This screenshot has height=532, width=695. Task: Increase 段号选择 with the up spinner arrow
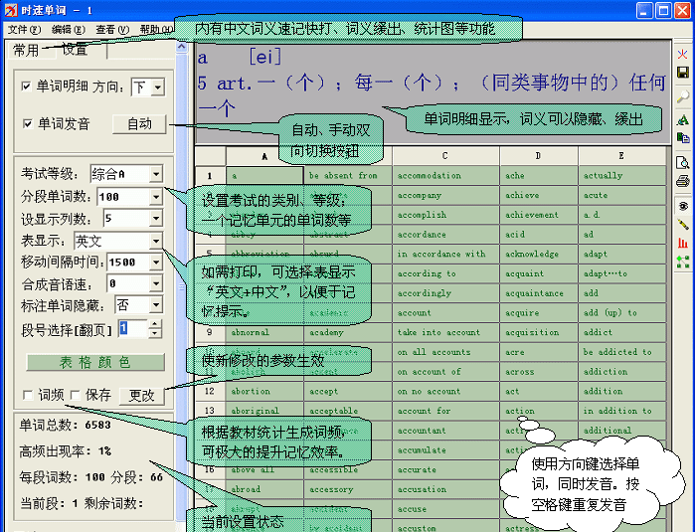click(155, 323)
